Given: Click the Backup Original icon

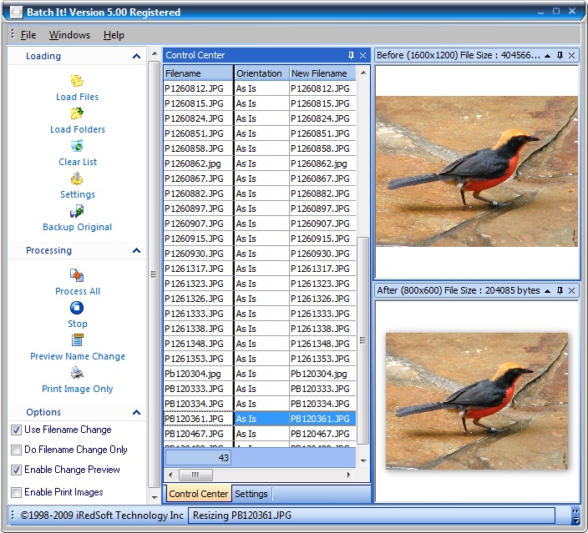Looking at the screenshot, I should [77, 211].
